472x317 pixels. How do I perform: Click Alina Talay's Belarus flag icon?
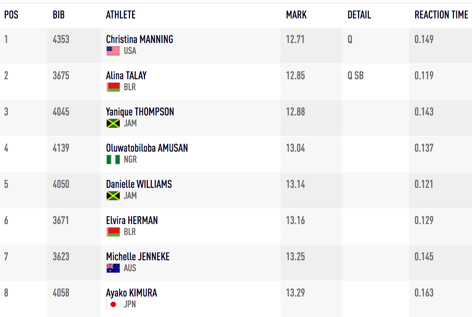(113, 87)
